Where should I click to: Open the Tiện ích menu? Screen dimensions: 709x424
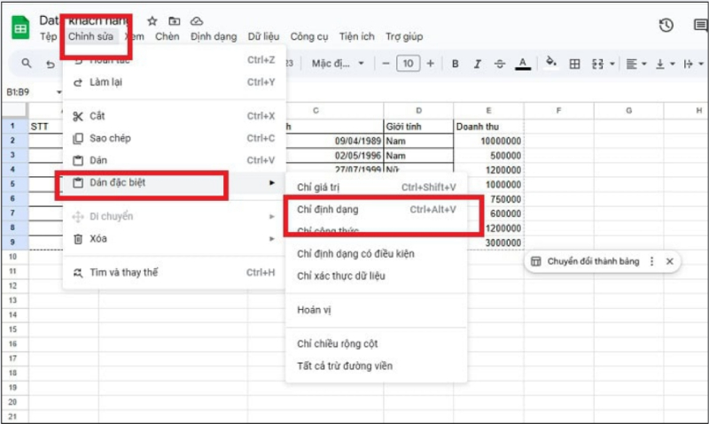click(x=357, y=36)
